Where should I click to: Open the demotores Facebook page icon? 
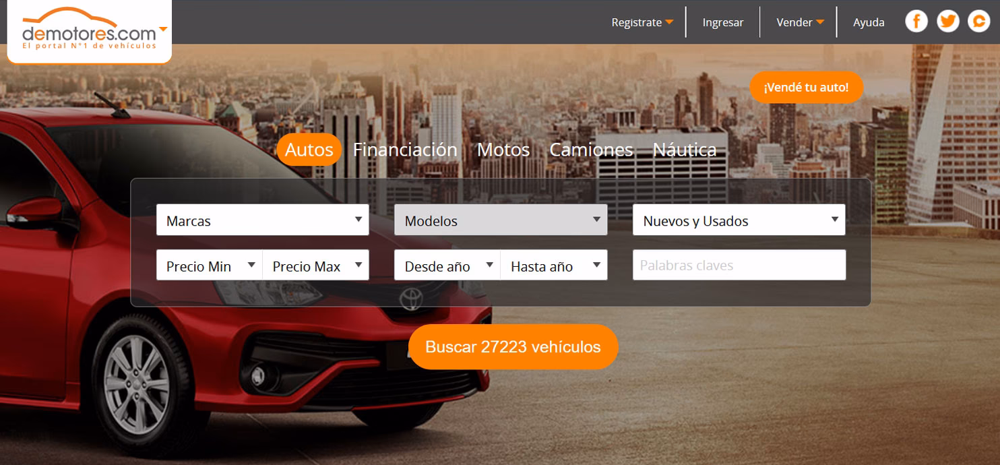pyautogui.click(x=916, y=21)
